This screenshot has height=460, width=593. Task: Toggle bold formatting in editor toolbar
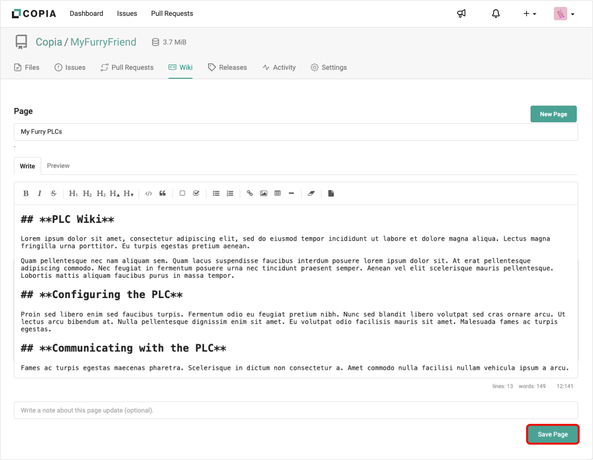pos(26,194)
